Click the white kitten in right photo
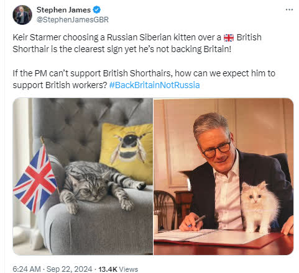 click(x=260, y=207)
